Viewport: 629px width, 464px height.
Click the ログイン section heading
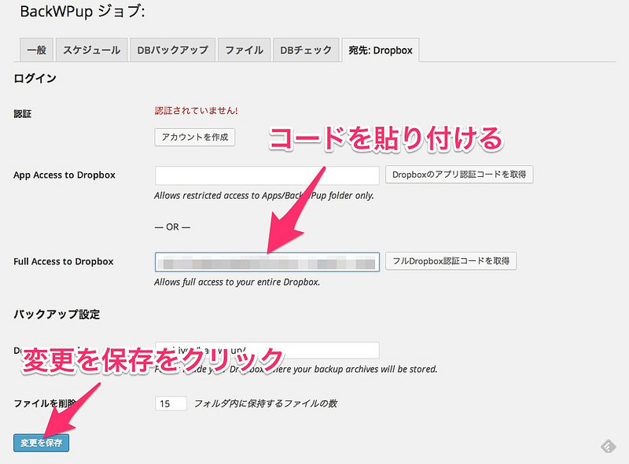[35, 79]
